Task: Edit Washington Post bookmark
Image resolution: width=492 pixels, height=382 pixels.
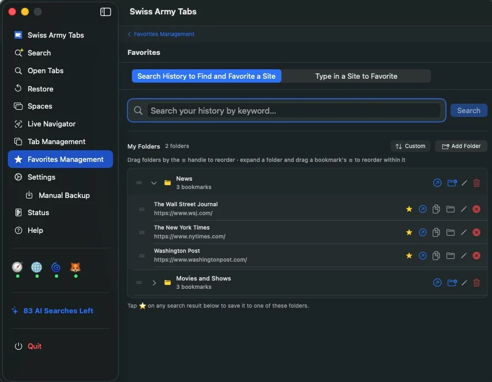Action: (x=463, y=256)
